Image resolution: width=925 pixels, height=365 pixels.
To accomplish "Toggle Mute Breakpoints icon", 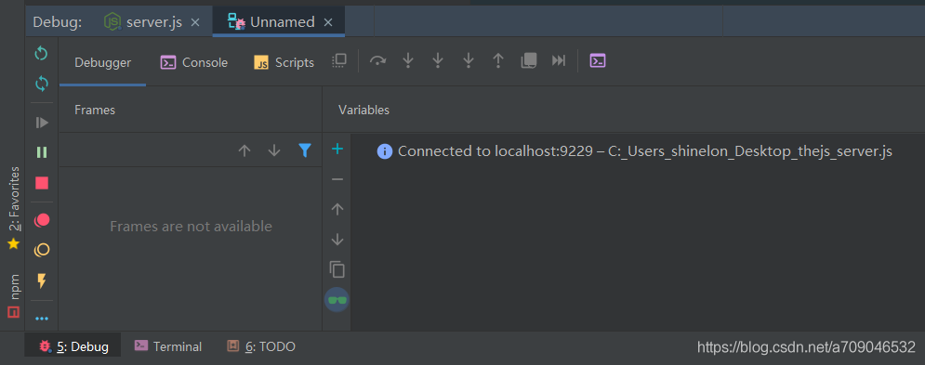I will [x=41, y=250].
